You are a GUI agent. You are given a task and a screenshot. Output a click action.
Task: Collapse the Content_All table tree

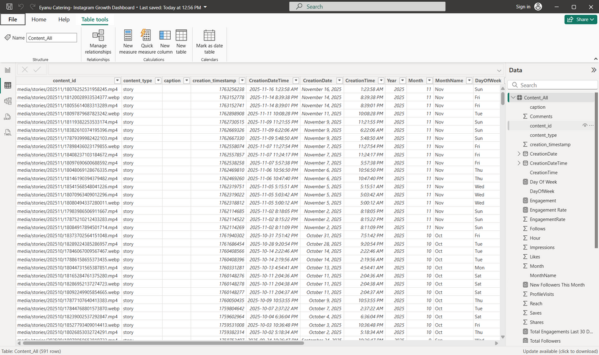pyautogui.click(x=513, y=98)
